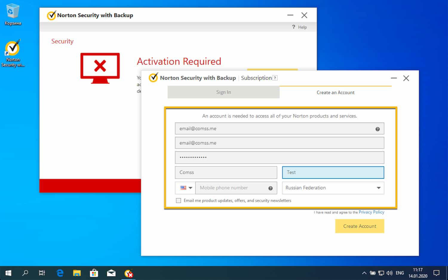Click Help question mark in main window
Image resolution: width=448 pixels, height=280 pixels.
tap(294, 27)
